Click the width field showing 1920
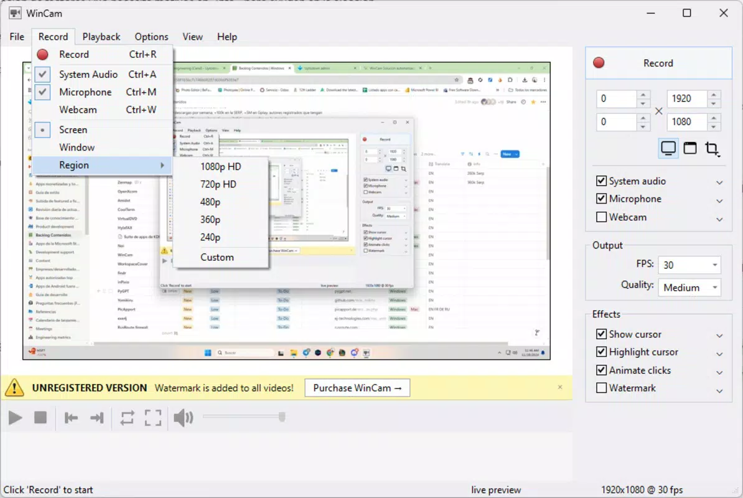The width and height of the screenshot is (743, 498). pos(686,98)
